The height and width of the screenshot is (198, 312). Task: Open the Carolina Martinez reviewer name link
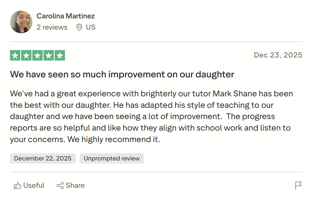66,16
